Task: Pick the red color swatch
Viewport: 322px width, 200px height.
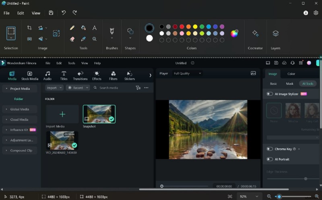Action: tap(182, 27)
